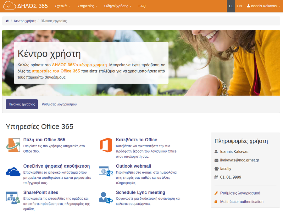This screenshot has width=283, height=222.
Task: Click the SharePoint sites icon
Action: click(13, 198)
